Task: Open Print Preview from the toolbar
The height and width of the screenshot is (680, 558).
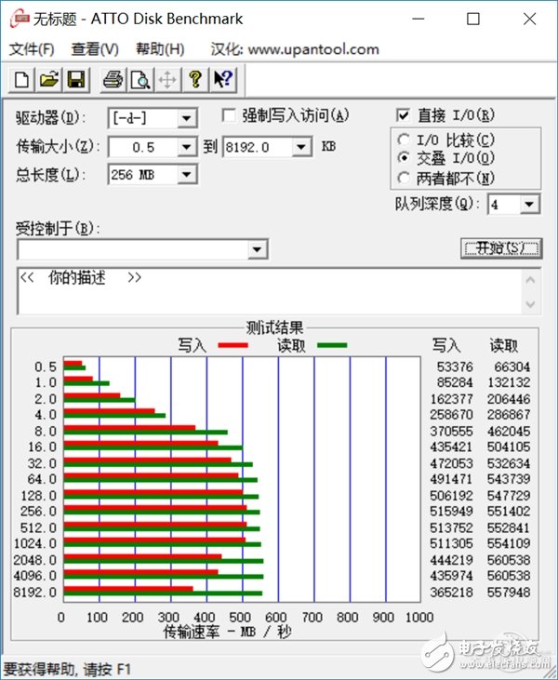Action: coord(139,80)
